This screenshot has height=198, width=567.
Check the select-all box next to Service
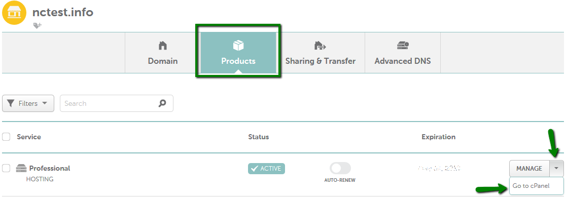(x=6, y=137)
